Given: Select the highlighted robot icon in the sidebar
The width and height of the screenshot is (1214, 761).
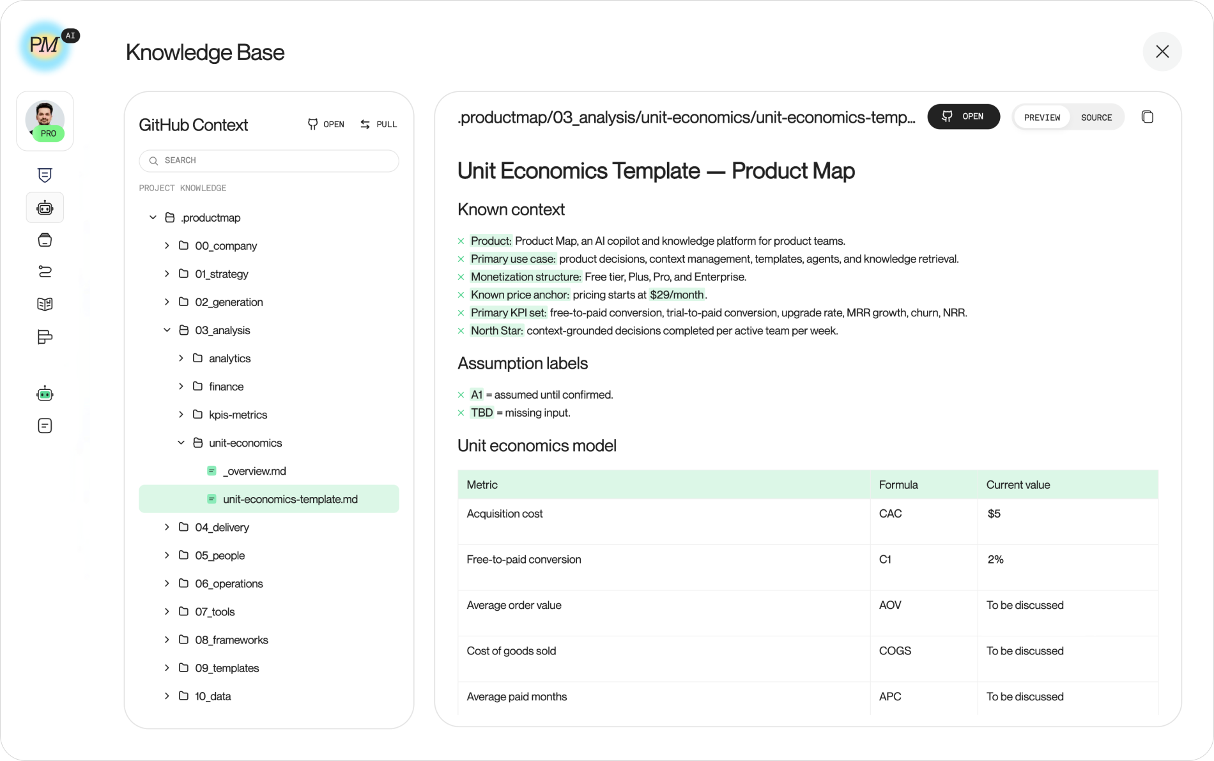Looking at the screenshot, I should (45, 208).
